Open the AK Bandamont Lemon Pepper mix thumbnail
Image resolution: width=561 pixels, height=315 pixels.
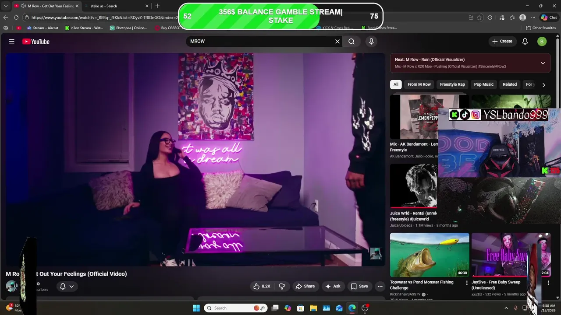pos(414,117)
